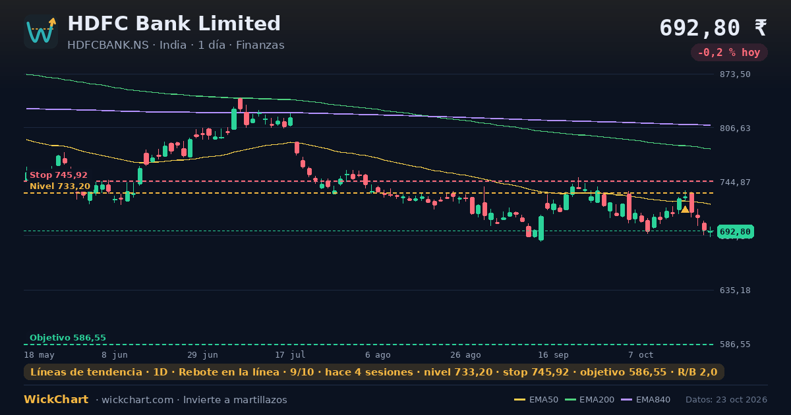The image size is (791, 415).
Task: Click the Datos: 23 oct 2026 text
Action: click(x=726, y=400)
